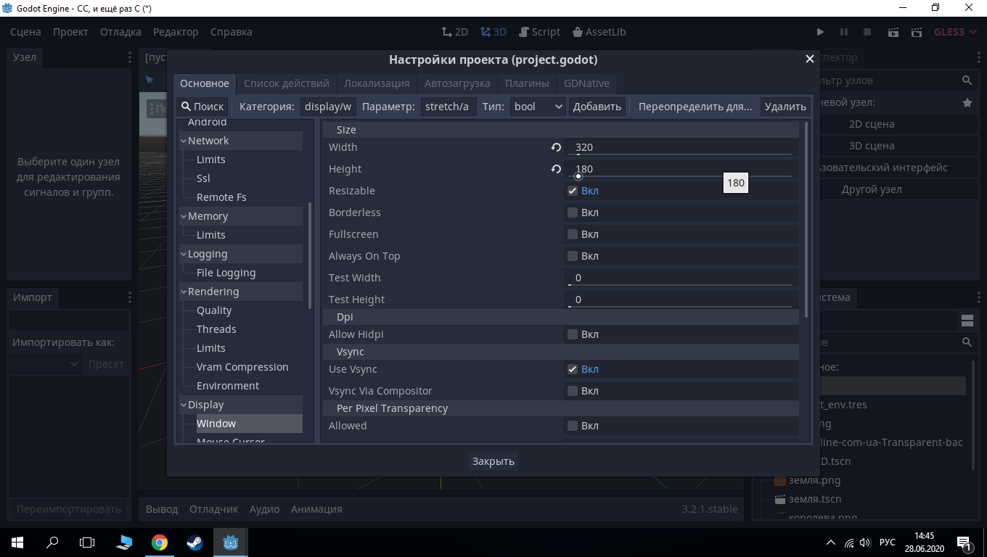Select Vram Compression in settings tree
The width and height of the screenshot is (987, 557).
point(242,367)
